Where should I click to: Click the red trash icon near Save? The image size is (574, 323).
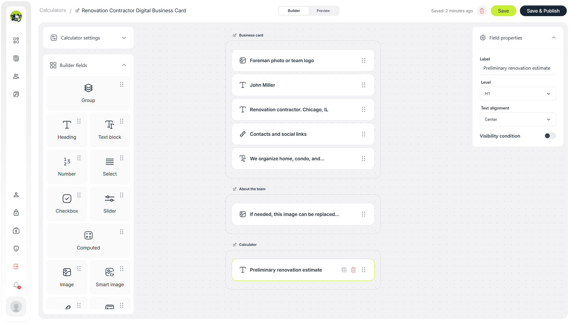[x=482, y=11]
